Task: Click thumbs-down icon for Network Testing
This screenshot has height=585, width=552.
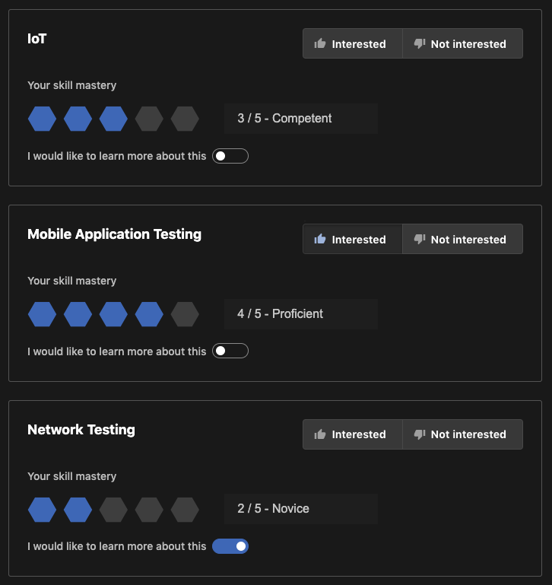Action: (x=420, y=434)
